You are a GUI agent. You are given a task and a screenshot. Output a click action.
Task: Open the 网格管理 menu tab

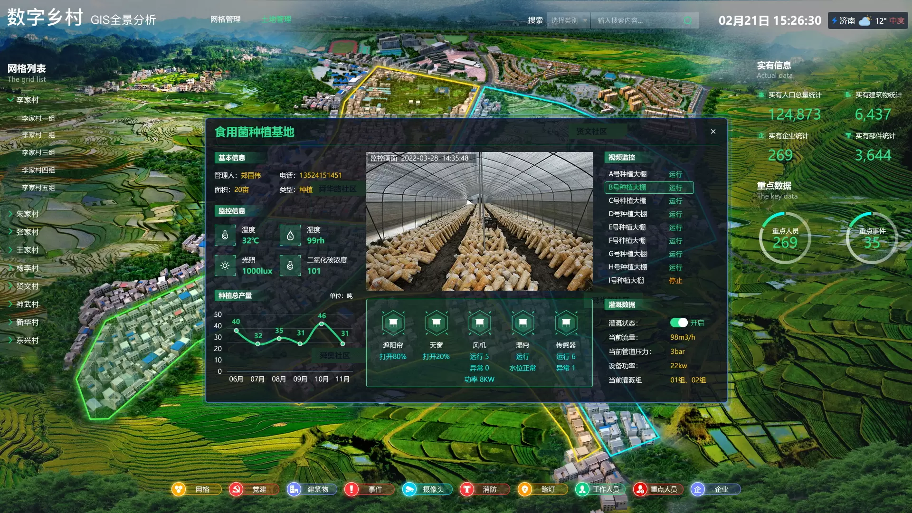coord(226,19)
